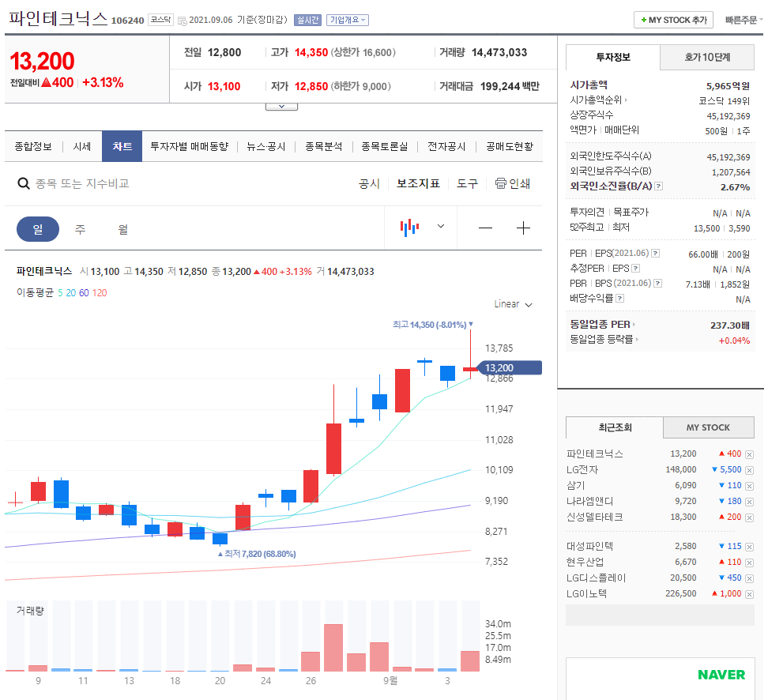Toggle the 5-day moving average
Screen dimensions: 768x700
pyautogui.click(x=60, y=293)
